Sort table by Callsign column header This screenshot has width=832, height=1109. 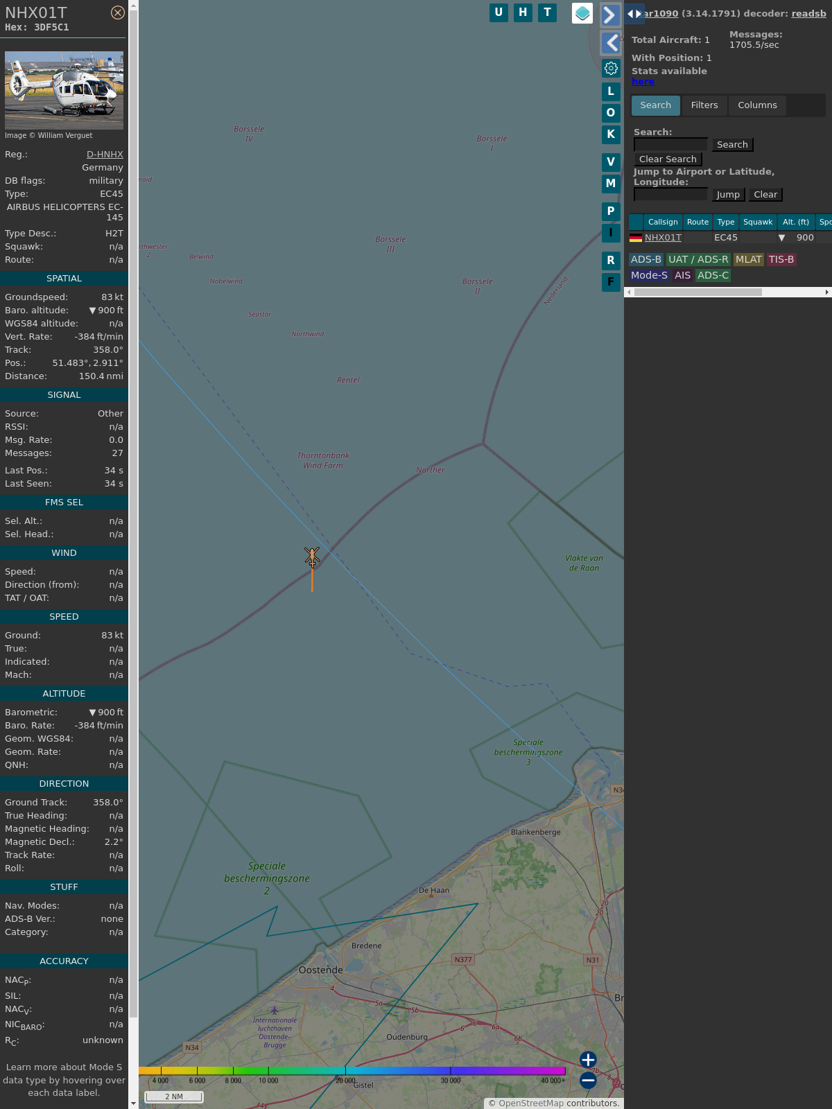coord(663,222)
